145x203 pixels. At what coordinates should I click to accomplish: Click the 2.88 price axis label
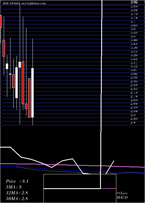134,85
